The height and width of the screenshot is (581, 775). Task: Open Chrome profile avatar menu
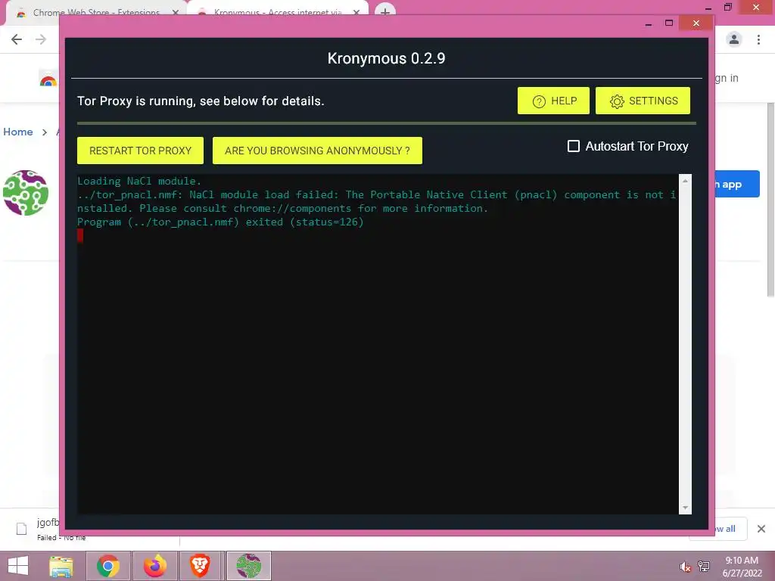coord(734,39)
